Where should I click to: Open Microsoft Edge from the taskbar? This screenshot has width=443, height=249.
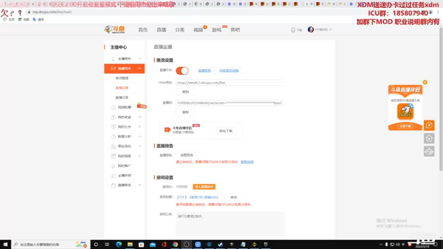tap(119, 244)
